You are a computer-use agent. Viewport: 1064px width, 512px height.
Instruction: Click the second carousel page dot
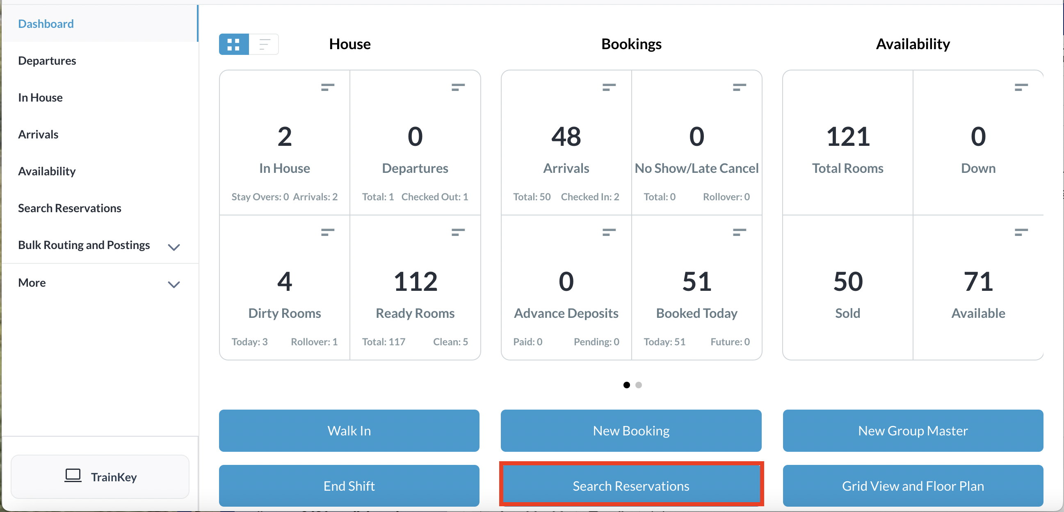coord(639,385)
